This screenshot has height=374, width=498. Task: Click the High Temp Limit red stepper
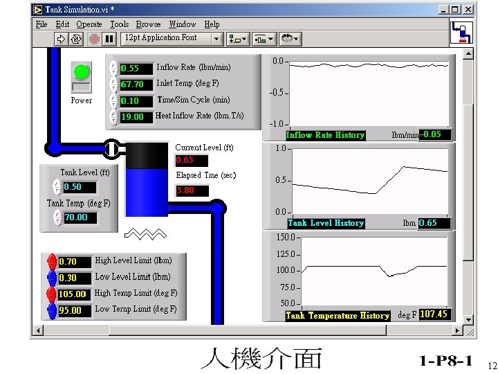(x=52, y=294)
